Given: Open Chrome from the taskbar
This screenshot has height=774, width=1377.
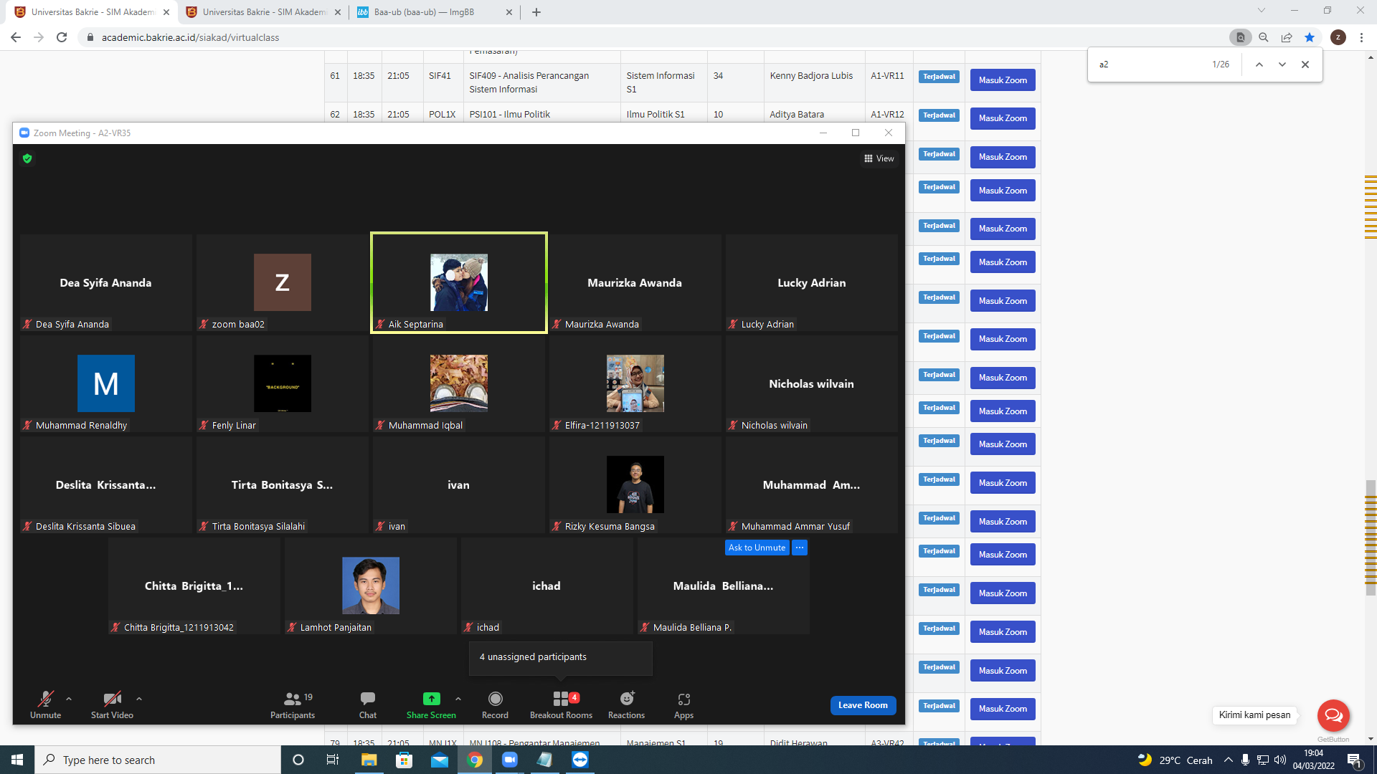Looking at the screenshot, I should tap(475, 760).
